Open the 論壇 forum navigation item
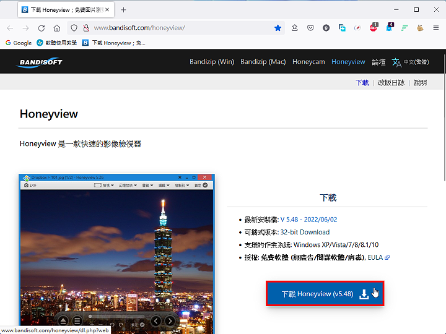Viewport: 446px width, 334px height. [378, 62]
